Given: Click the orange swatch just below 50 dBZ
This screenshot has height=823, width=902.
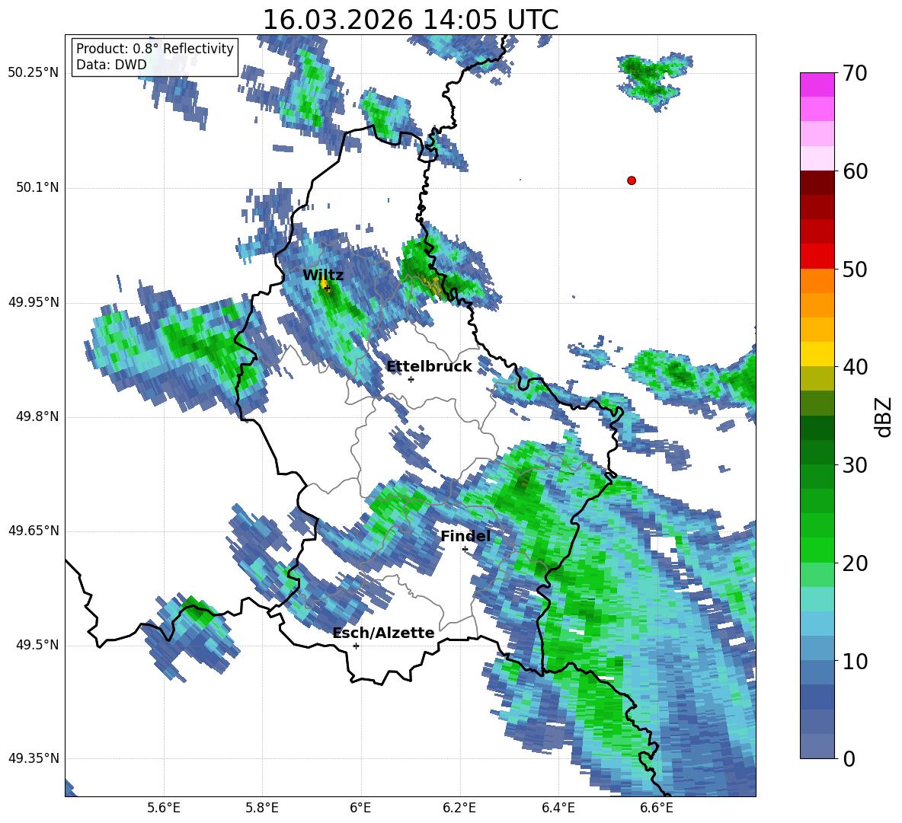Looking at the screenshot, I should [x=817, y=281].
